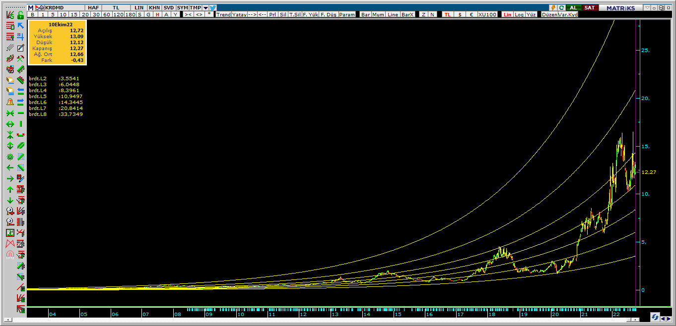Open the SVD menu
Screen dimensions: 676x326
(169, 8)
